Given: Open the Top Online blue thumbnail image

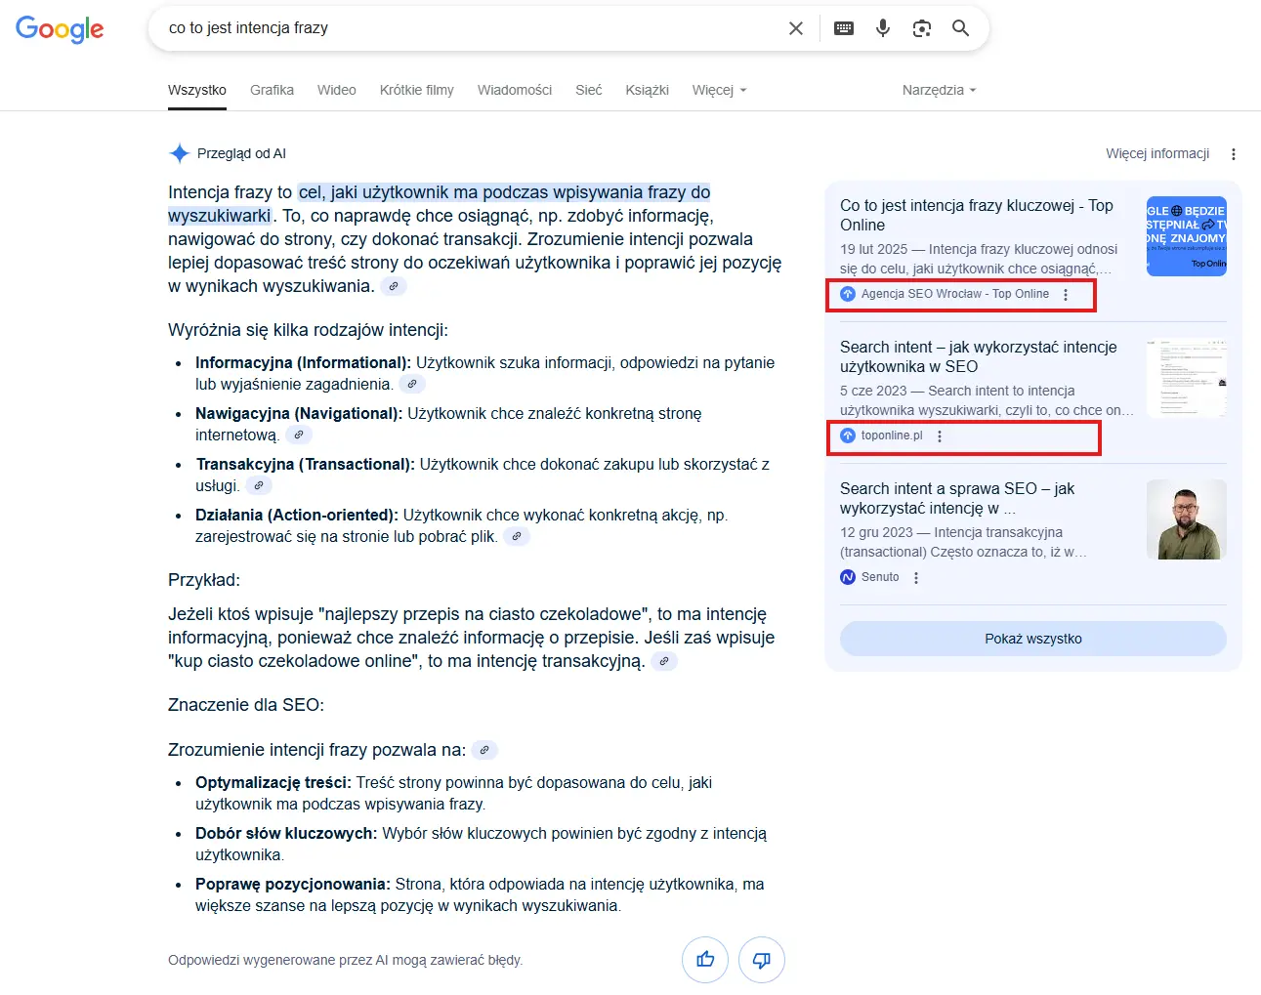Looking at the screenshot, I should (x=1187, y=236).
